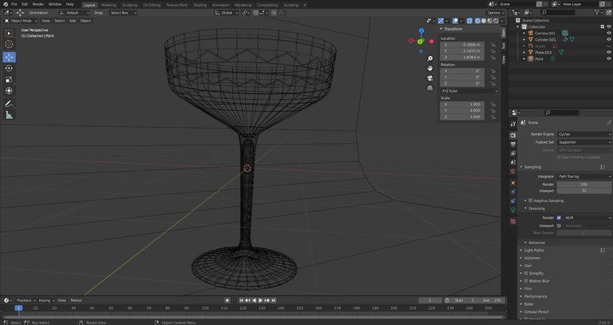Viewport: 613px width, 325px height.
Task: Enable the Adaptive Sampling checkbox
Action: (530, 200)
